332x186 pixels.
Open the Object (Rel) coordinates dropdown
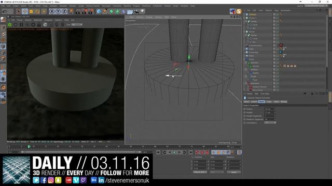coord(200,172)
